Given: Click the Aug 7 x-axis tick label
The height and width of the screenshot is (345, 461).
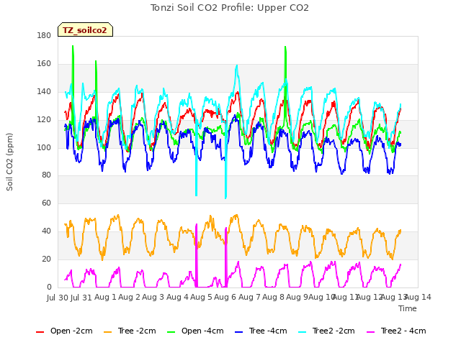Looking at the screenshot, I should [249, 298].
